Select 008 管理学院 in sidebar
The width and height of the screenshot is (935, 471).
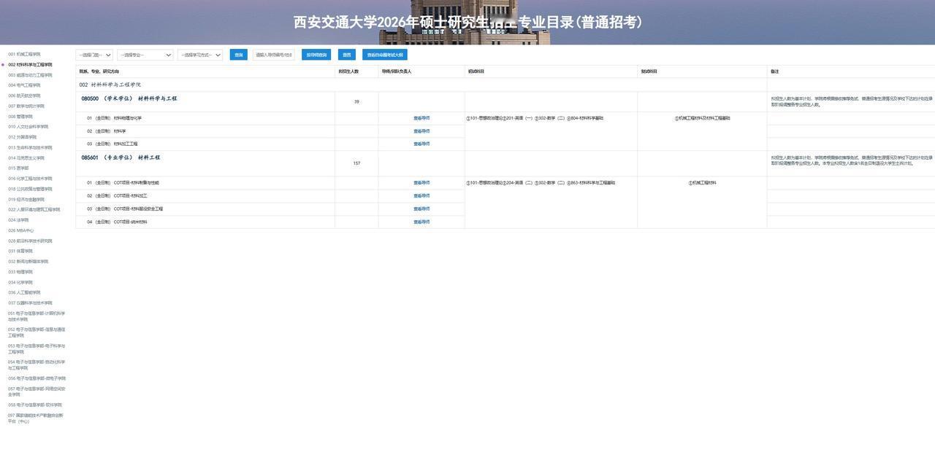20,117
